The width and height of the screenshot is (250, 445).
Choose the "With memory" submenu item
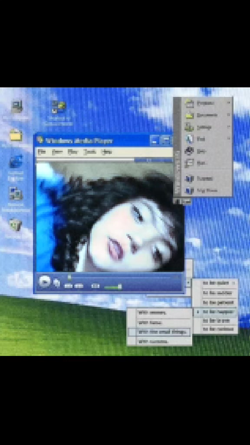[x=159, y=313]
